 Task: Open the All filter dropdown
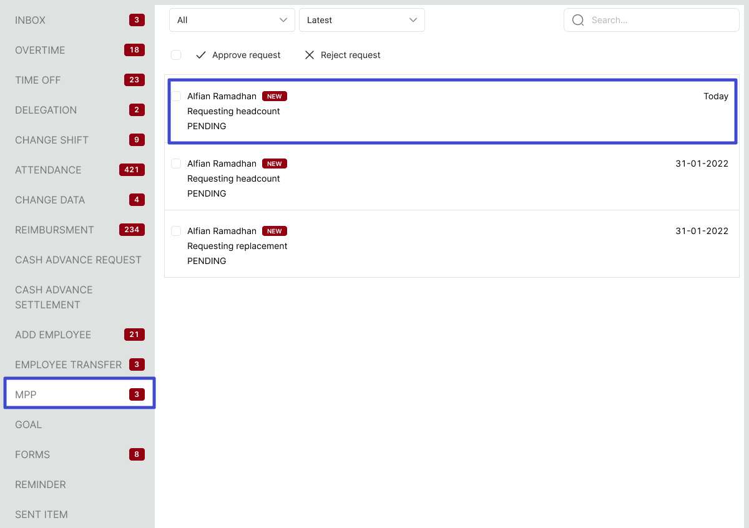(232, 20)
